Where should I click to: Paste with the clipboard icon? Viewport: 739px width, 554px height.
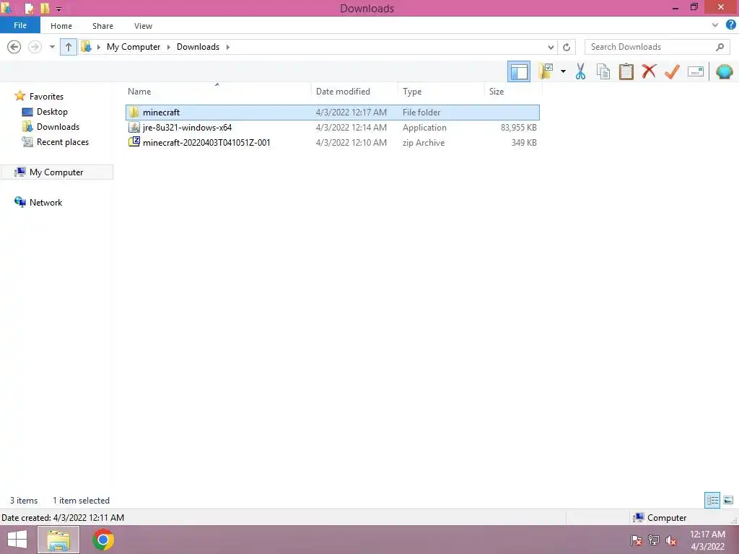click(626, 71)
